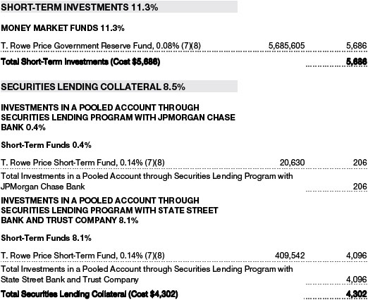Select Total Securities Lending Collateral cost line
Screen dimensions: 368x300
pyautogui.click(x=90, y=294)
